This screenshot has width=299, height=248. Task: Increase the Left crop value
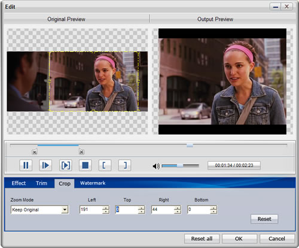click(106, 208)
